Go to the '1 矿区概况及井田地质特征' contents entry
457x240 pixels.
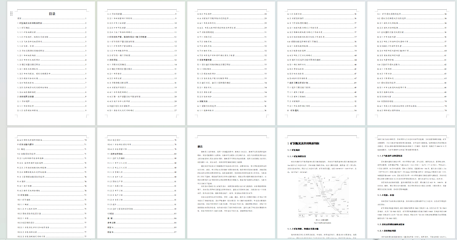point(52,23)
